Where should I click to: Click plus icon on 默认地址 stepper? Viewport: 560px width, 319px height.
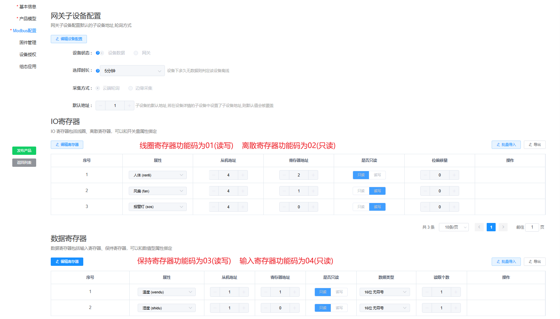[129, 106]
